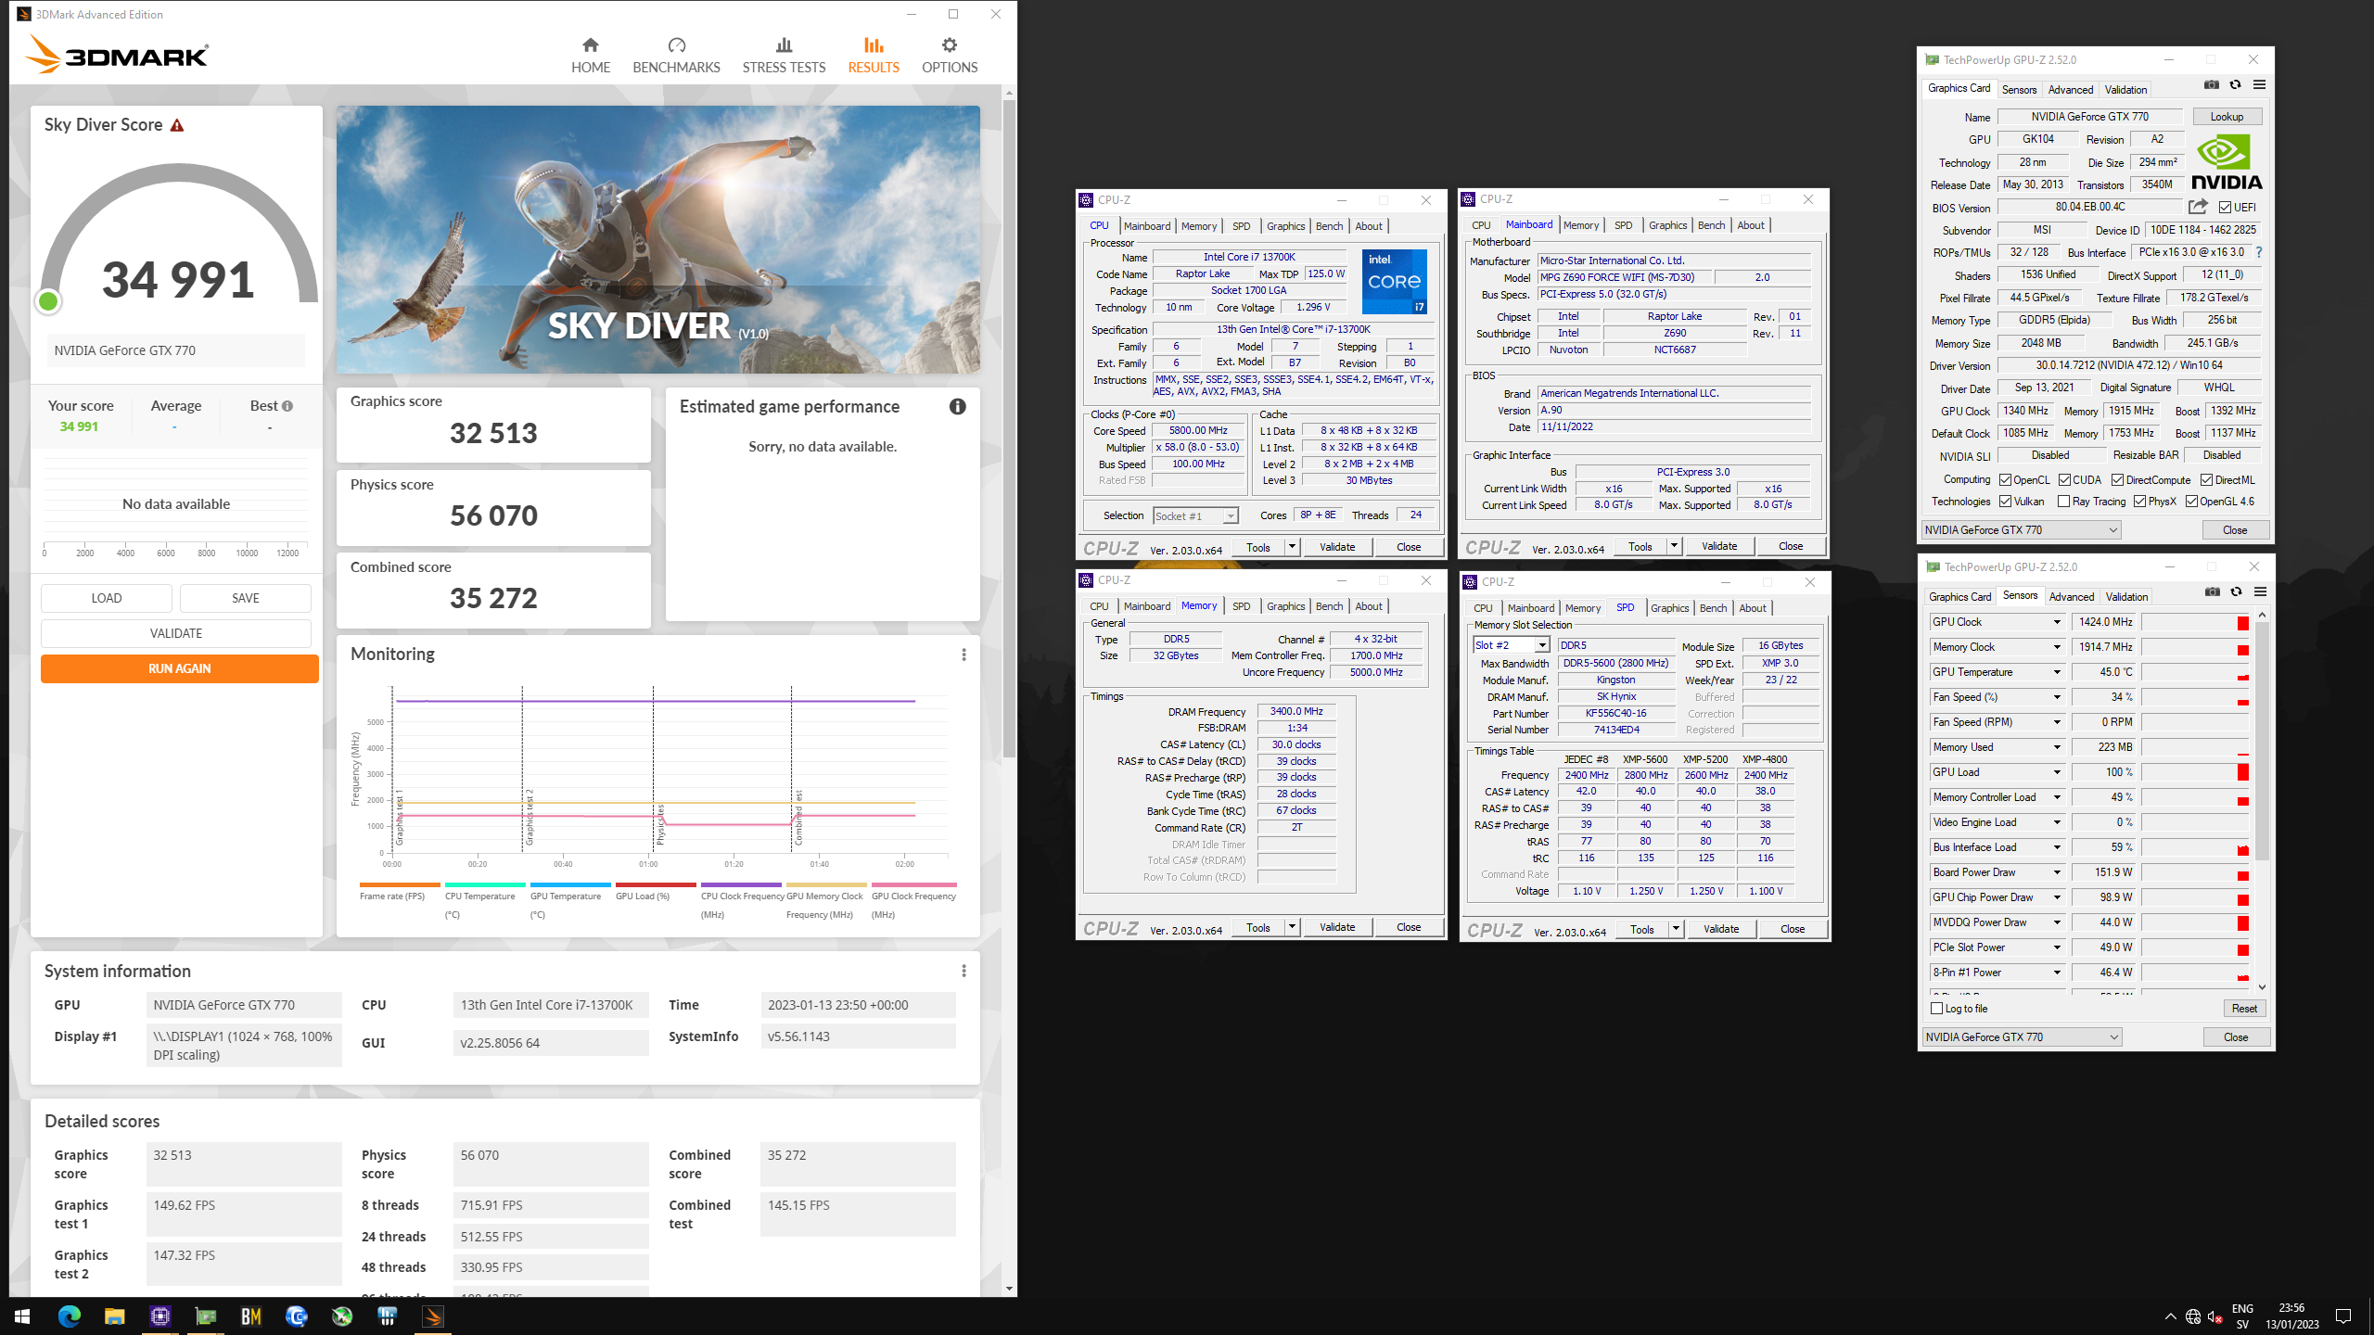Click the SAVE result button
This screenshot has height=1335, width=2374.
pos(246,598)
